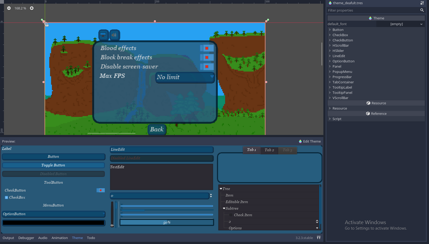Click the 50% progress bar
Image resolution: width=429 pixels, height=244 pixels.
click(167, 222)
